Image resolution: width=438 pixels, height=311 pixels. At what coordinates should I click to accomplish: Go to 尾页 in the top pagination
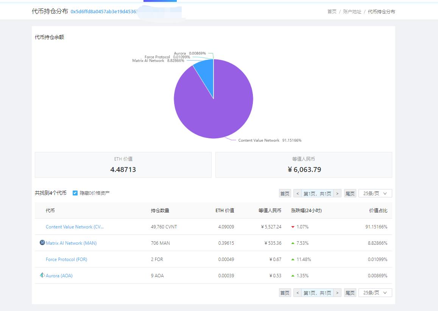350,193
